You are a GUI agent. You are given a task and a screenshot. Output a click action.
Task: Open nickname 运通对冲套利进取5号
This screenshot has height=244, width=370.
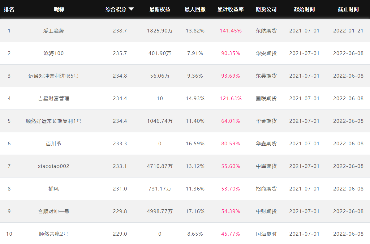coord(54,76)
